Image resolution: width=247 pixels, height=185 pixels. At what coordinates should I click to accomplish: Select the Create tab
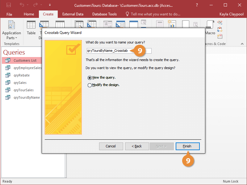[48, 14]
